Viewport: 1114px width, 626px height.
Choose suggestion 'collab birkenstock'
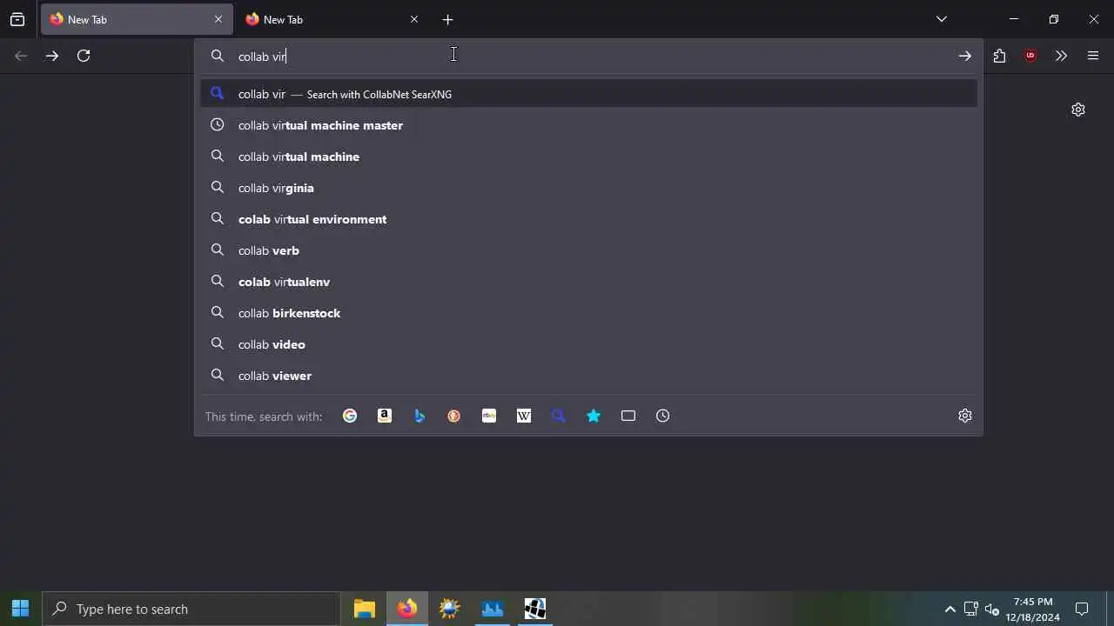point(588,313)
